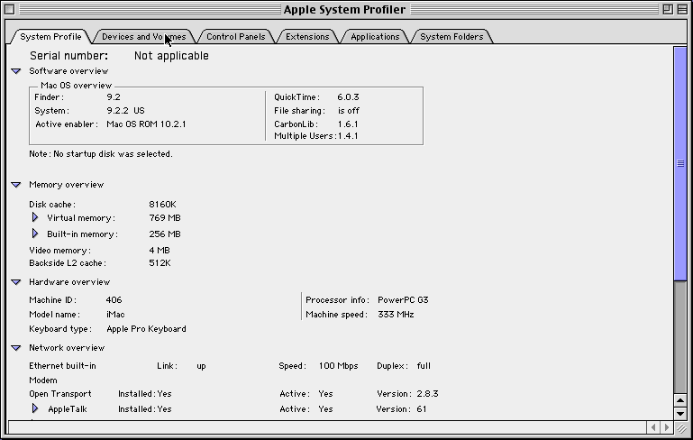Viewport: 693px width, 440px height.
Task: Click the Disk cache value '8160K'
Action: coord(162,205)
